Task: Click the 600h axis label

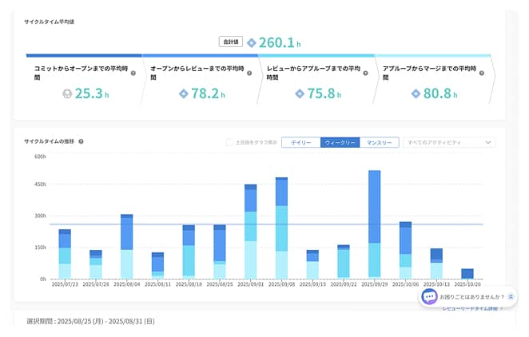Action: pyautogui.click(x=40, y=157)
